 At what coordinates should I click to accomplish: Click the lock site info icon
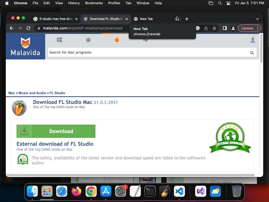click(x=39, y=28)
